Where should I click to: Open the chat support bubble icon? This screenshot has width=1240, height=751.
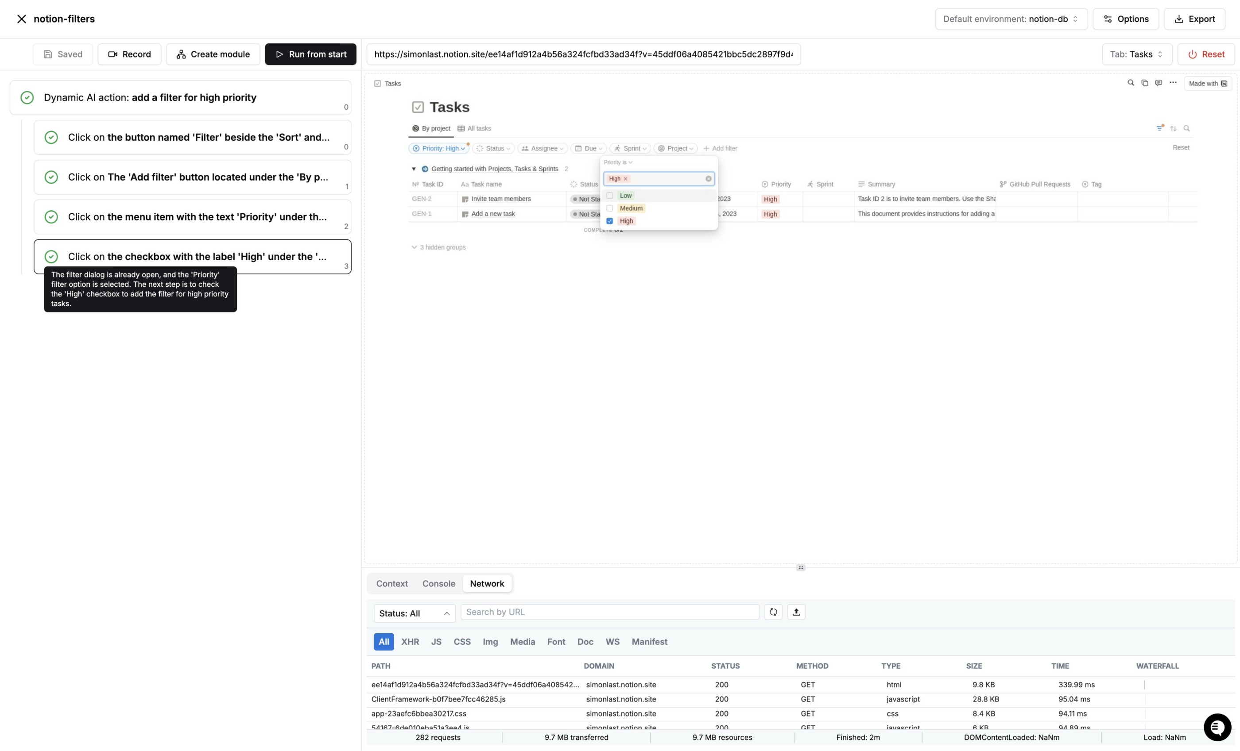(1217, 727)
